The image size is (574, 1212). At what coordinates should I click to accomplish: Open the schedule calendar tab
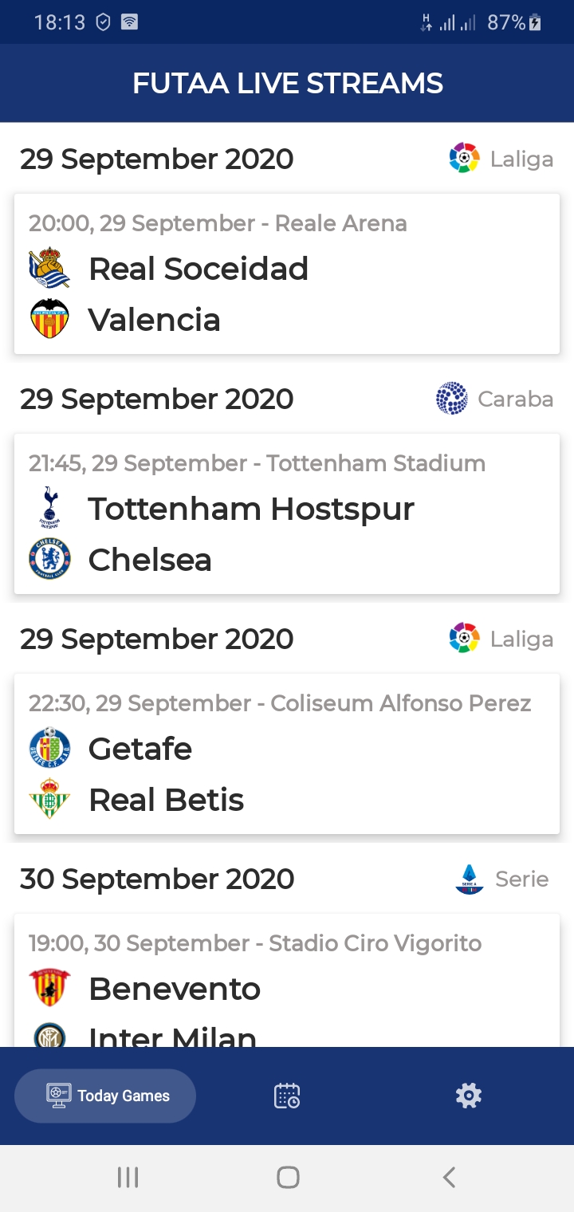[287, 1096]
